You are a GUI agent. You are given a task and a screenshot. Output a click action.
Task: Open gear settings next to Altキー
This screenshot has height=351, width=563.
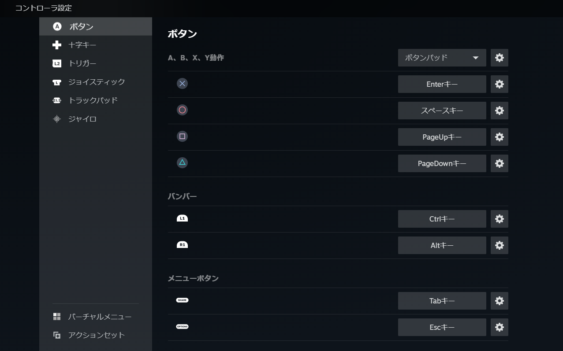(499, 245)
